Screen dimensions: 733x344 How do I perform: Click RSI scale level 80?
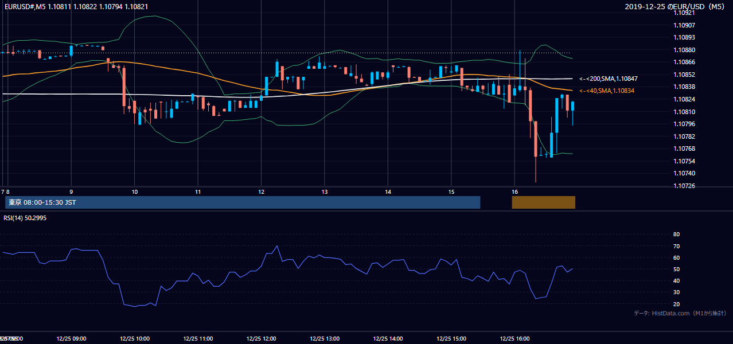pos(676,234)
